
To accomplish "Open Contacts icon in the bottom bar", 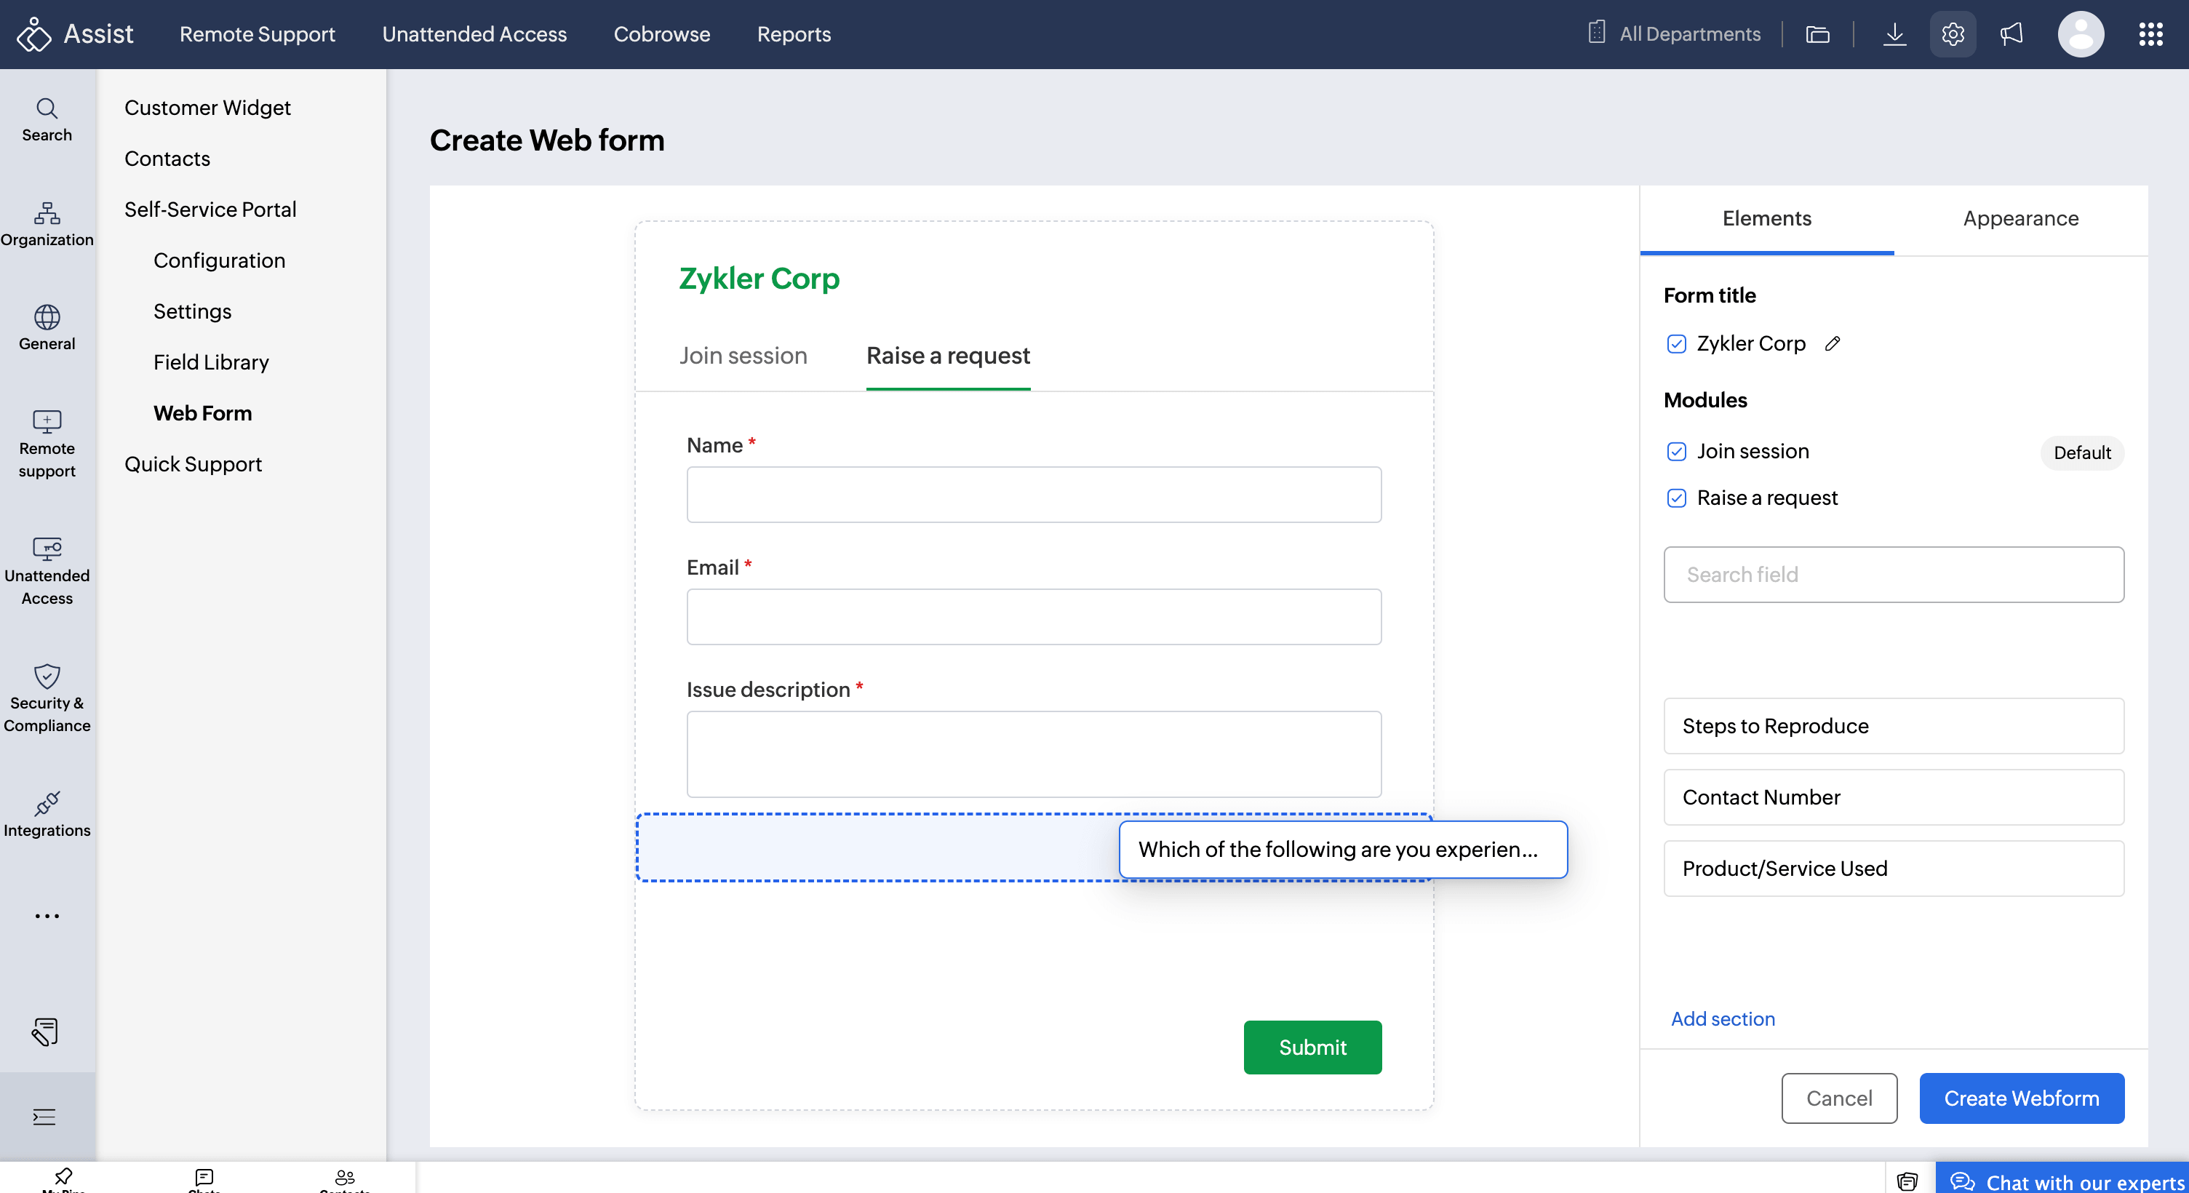I will [x=345, y=1178].
